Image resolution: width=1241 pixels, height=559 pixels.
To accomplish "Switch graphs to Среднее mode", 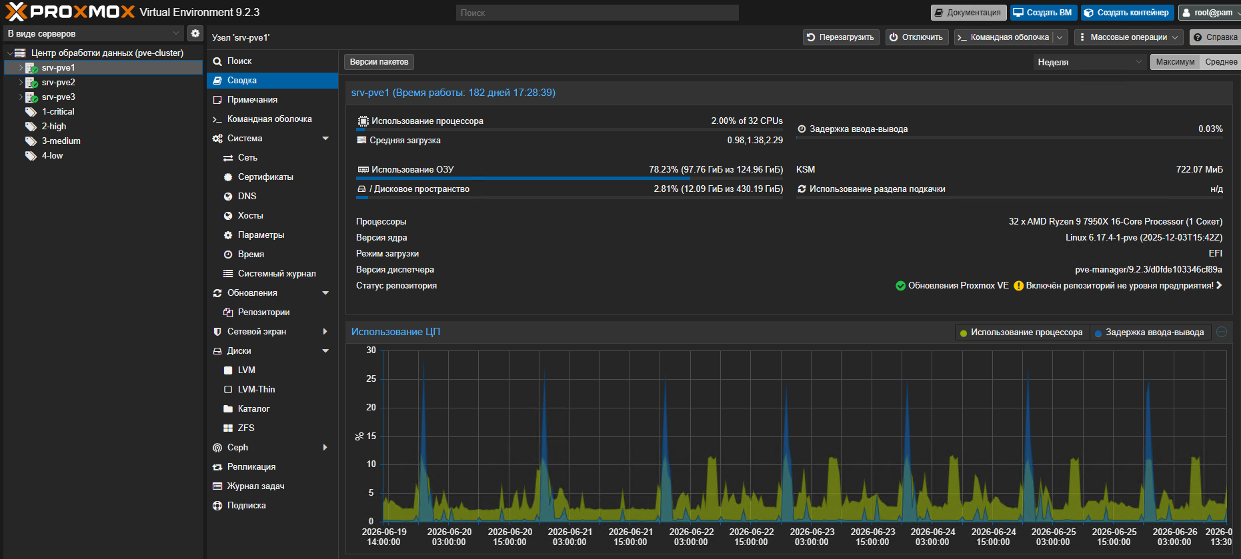I will [x=1221, y=62].
